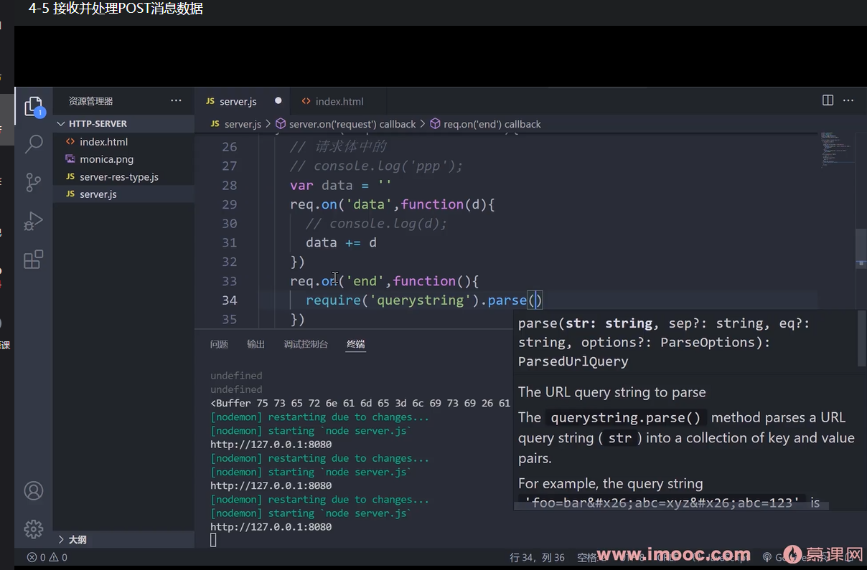Switch to the index.html editor tab

point(339,102)
